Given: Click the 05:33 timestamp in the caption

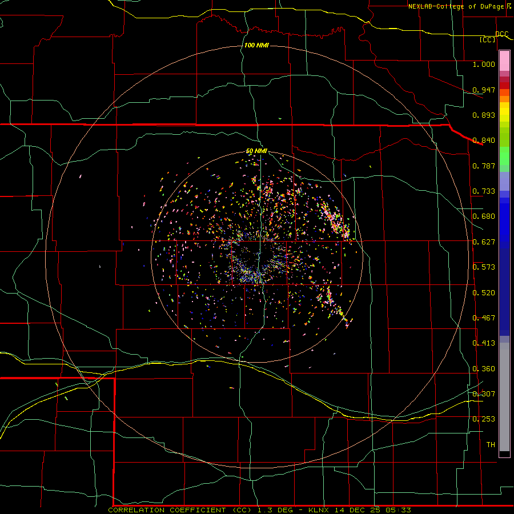Looking at the screenshot, I should coord(397,510).
